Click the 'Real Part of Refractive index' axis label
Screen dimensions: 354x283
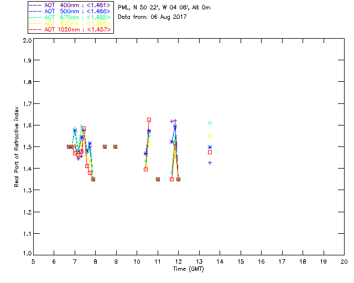(x=16, y=146)
